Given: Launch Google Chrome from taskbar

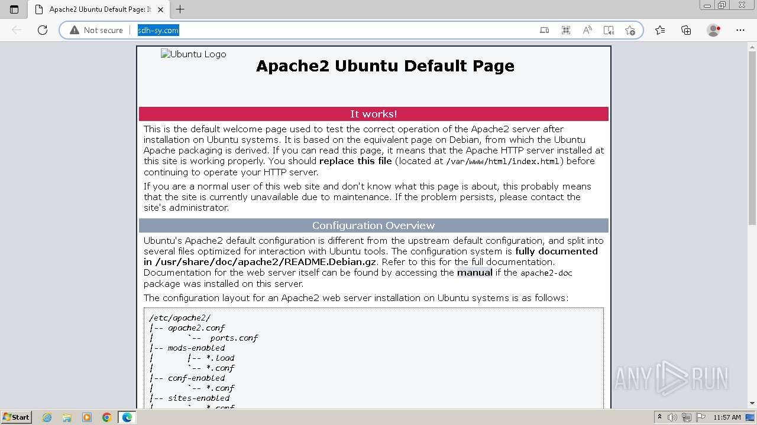Looking at the screenshot, I should (107, 417).
